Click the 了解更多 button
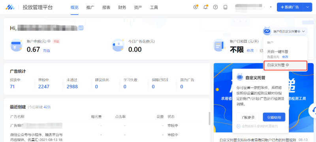The width and height of the screenshot is (316, 142). click(x=248, y=117)
